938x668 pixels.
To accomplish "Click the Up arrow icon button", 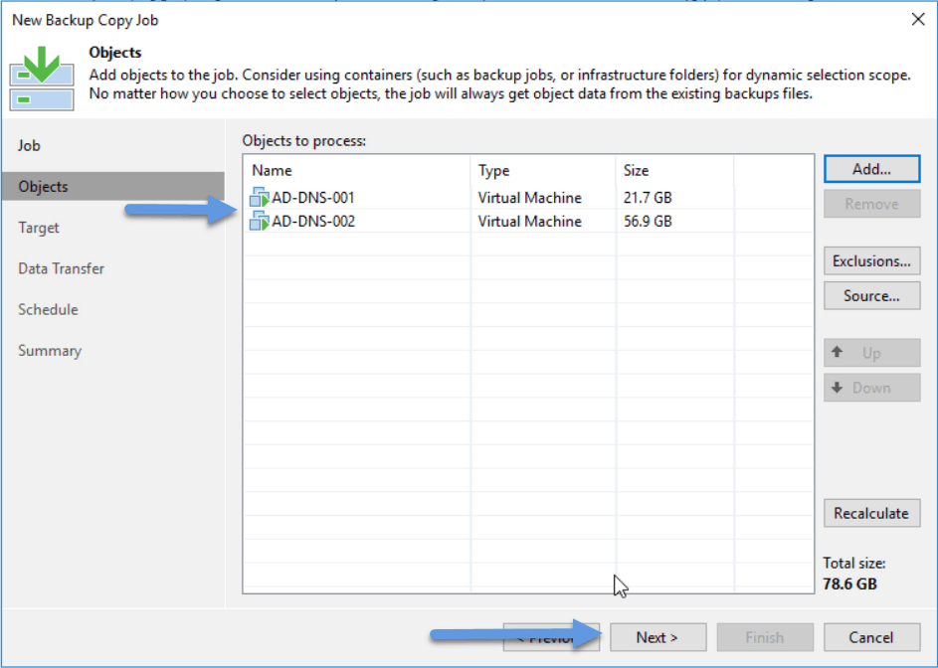I will (x=871, y=353).
